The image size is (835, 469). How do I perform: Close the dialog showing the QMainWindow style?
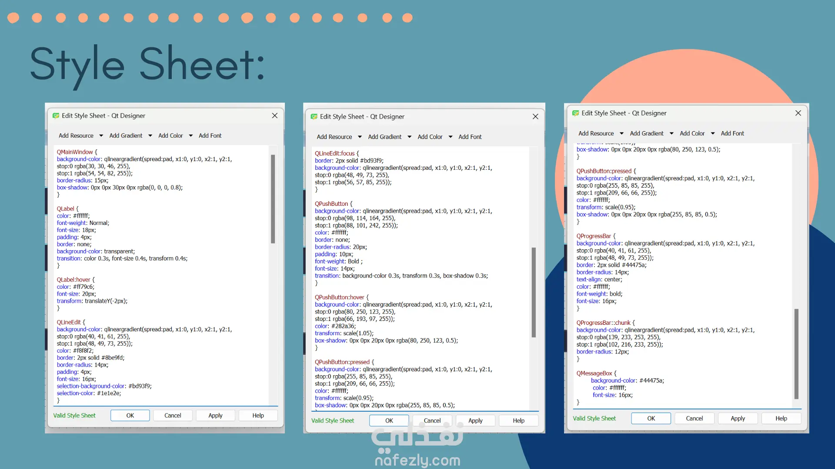tap(275, 116)
